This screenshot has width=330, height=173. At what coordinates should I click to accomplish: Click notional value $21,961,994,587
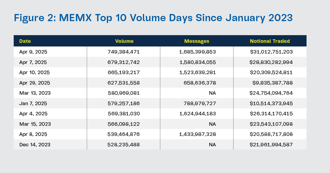pyautogui.click(x=271, y=145)
